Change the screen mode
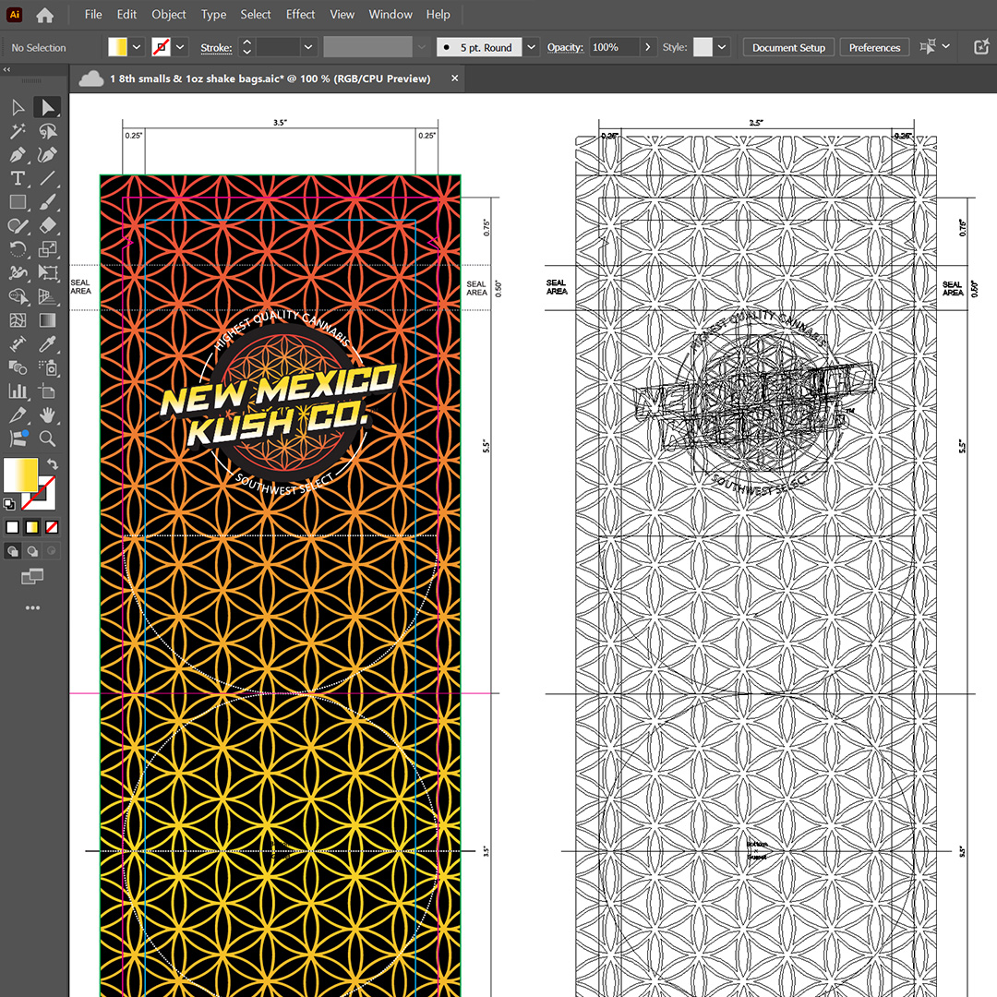 [32, 577]
